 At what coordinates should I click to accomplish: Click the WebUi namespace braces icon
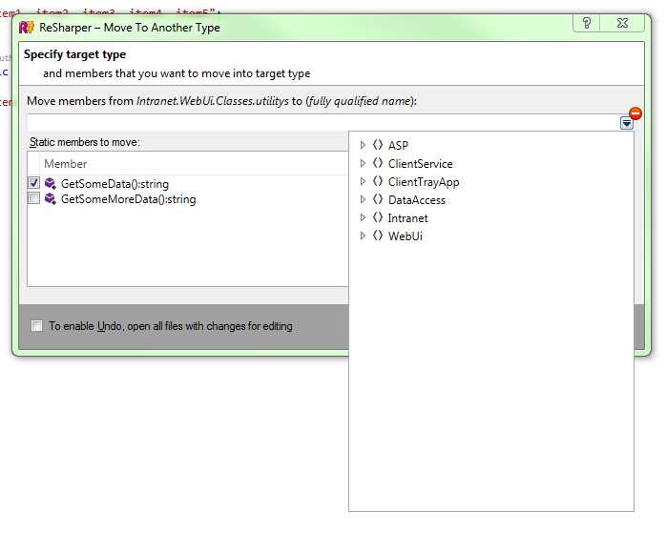click(x=378, y=236)
